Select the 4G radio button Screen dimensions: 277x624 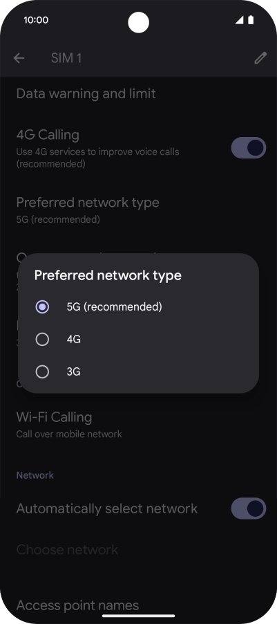[42, 340]
